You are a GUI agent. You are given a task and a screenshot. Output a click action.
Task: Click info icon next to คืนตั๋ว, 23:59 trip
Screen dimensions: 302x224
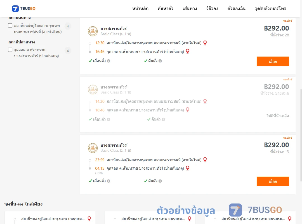[x=160, y=181]
